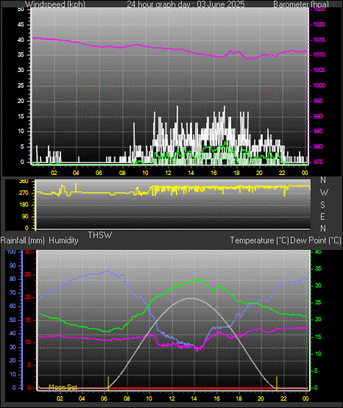
Task: Click the peak of solar radiation curve
Action: tap(191, 298)
